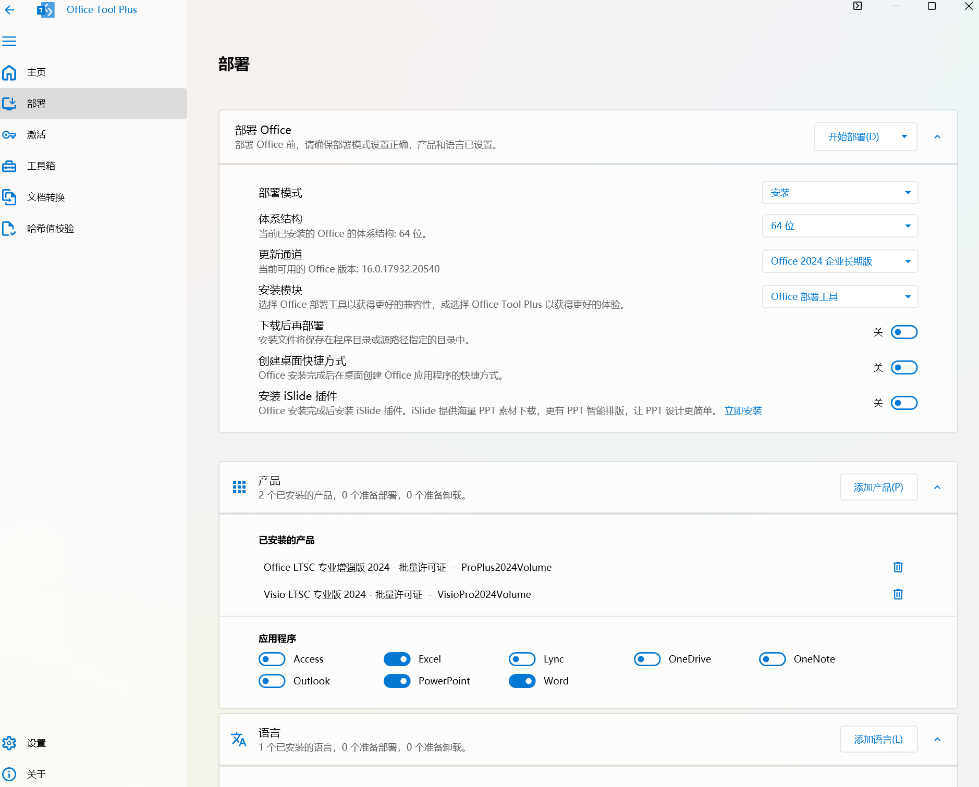Click the Office Tool Plus title text
This screenshot has height=787, width=979.
pyautogui.click(x=102, y=9)
